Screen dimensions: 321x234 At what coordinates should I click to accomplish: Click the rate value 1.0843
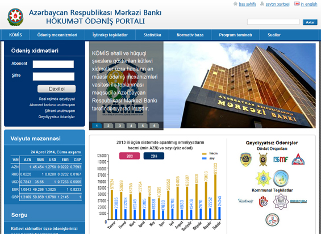tap(26, 189)
